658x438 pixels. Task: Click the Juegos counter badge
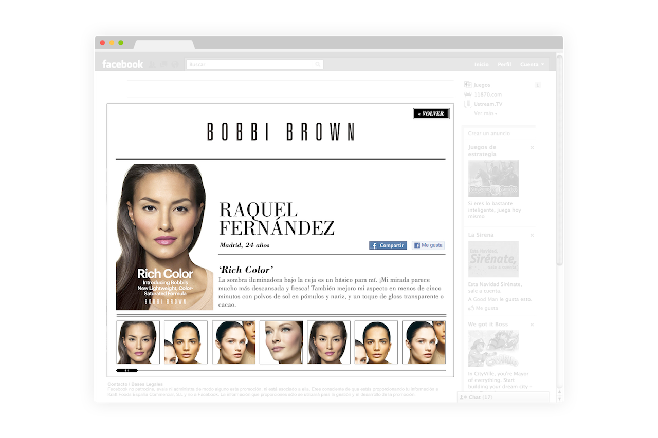pos(537,85)
